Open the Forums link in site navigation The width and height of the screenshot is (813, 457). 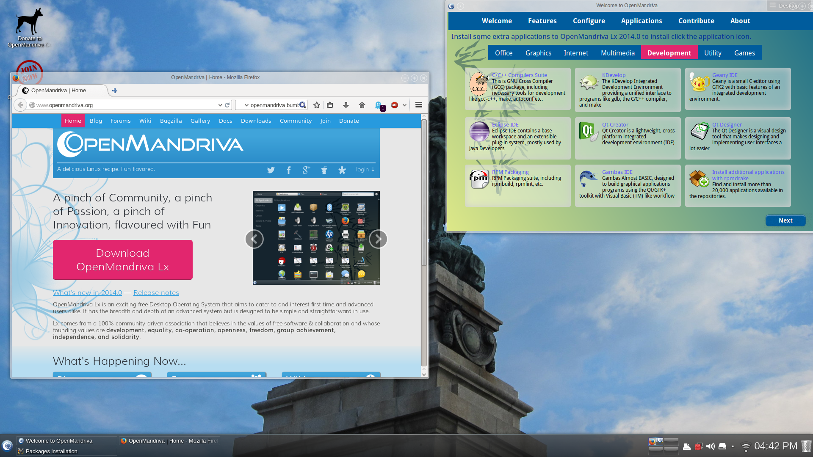tap(121, 121)
